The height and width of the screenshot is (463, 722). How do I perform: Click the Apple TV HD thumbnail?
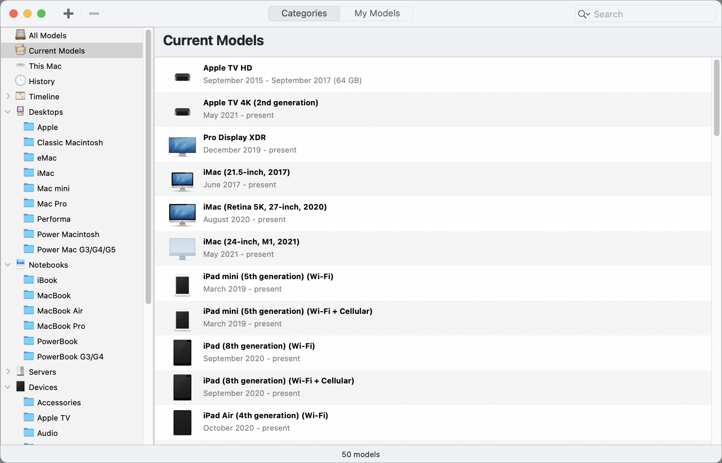pos(182,77)
